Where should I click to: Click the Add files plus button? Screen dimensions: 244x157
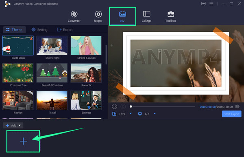click(x=11, y=125)
